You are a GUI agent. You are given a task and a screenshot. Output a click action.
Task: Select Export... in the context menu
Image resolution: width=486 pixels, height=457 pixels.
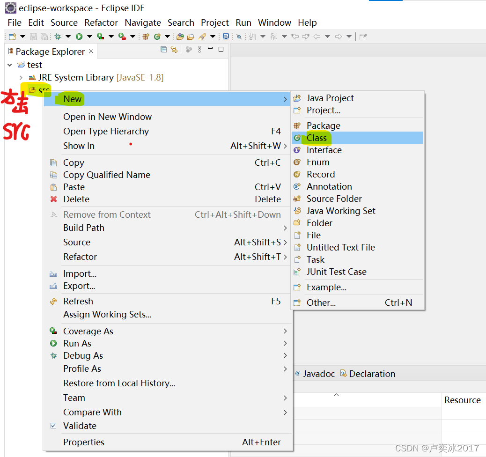click(167, 286)
